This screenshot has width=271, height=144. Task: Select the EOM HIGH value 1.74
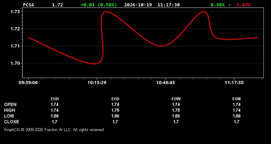pyautogui.click(x=236, y=110)
